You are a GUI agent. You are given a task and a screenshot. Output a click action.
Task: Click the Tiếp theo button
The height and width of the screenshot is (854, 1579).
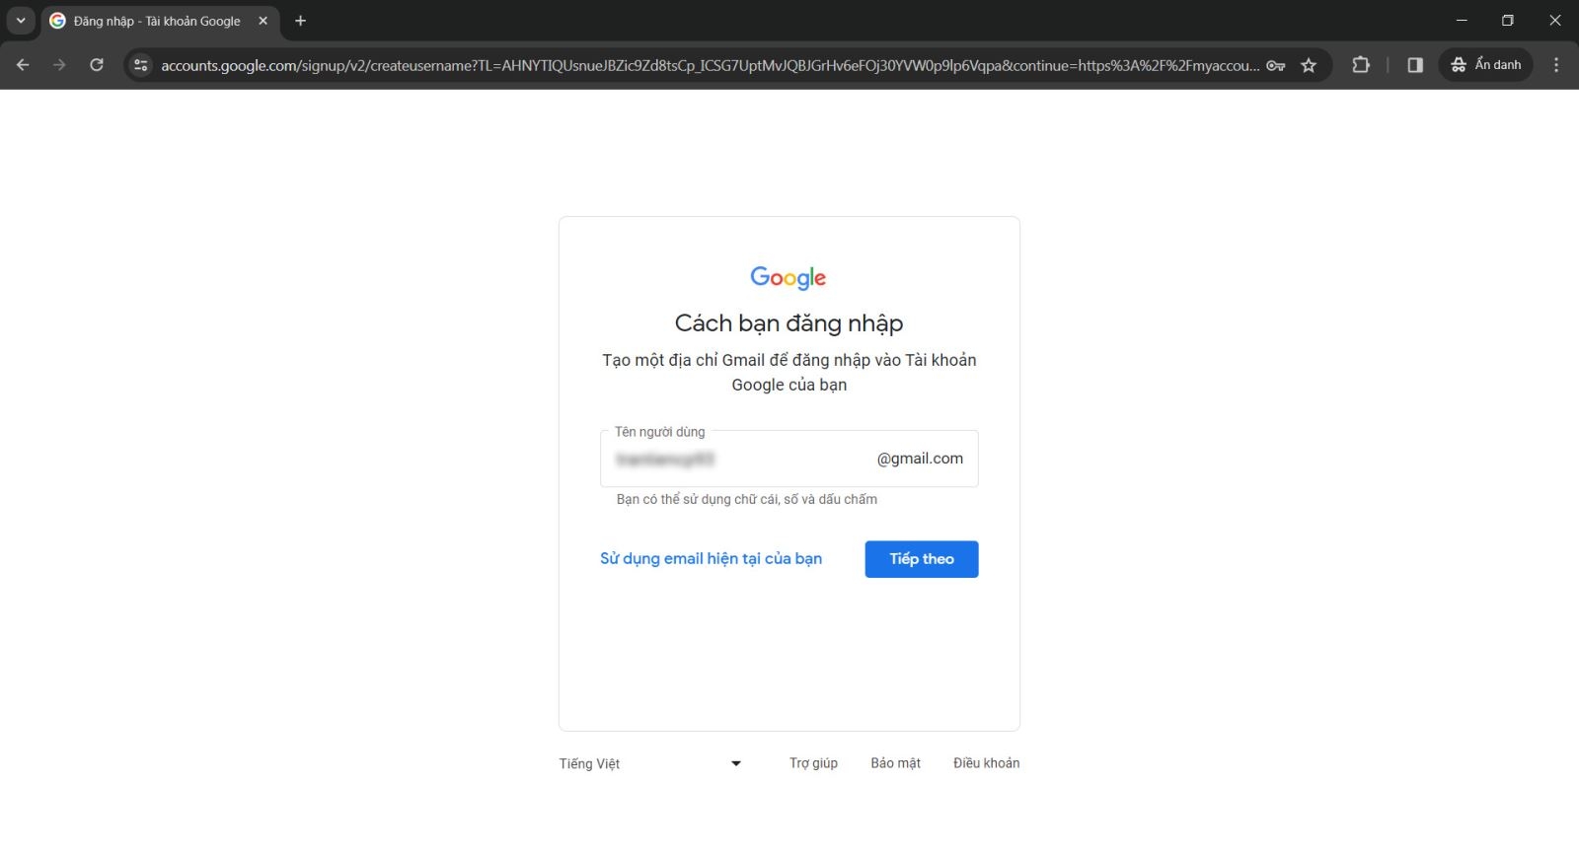pyautogui.click(x=922, y=559)
